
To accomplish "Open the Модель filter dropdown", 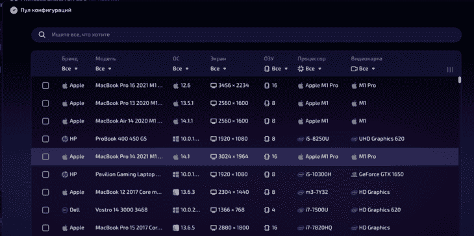I will click(103, 69).
